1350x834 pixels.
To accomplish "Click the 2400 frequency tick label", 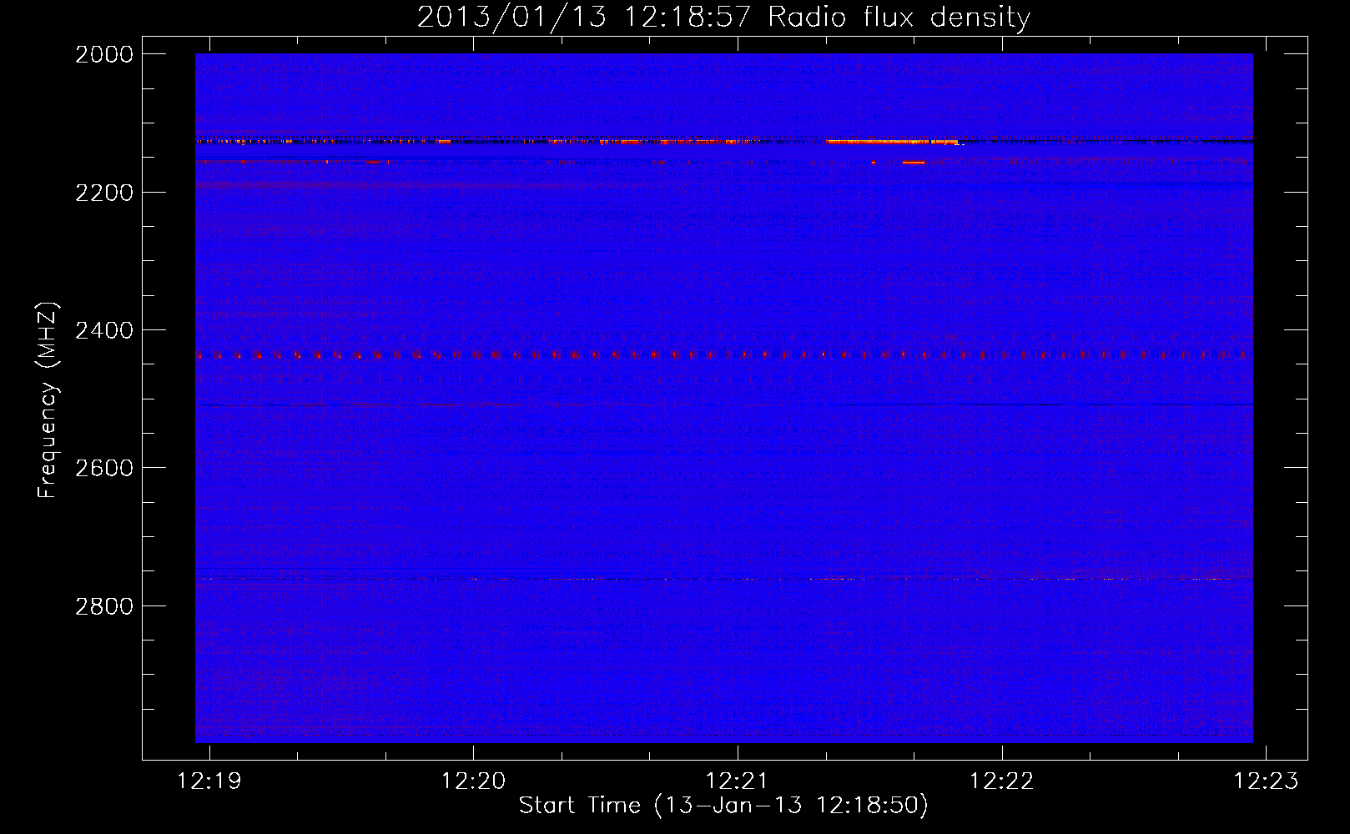I will click(104, 330).
